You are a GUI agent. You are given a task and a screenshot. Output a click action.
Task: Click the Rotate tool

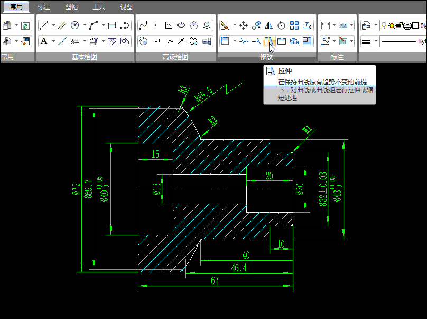pos(281,25)
